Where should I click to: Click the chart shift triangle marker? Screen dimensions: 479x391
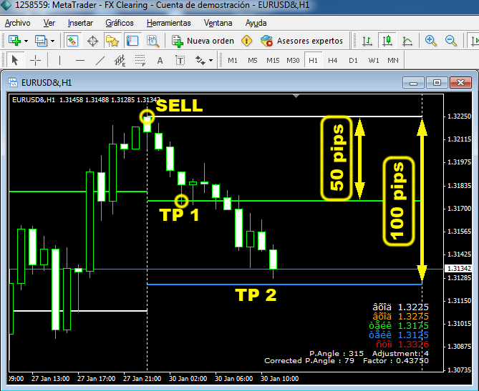click(x=296, y=96)
